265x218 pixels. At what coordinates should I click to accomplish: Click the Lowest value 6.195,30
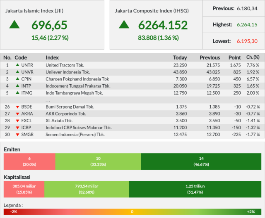click(x=247, y=41)
